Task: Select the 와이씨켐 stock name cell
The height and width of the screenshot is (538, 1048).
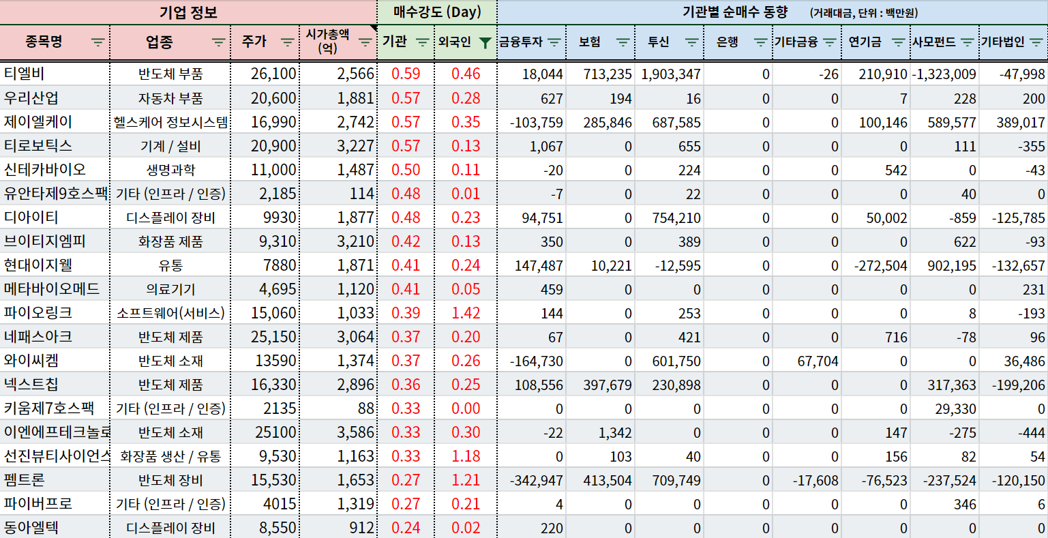Action: [55, 360]
